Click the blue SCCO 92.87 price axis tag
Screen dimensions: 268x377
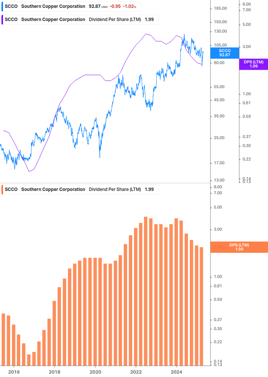[x=225, y=53]
